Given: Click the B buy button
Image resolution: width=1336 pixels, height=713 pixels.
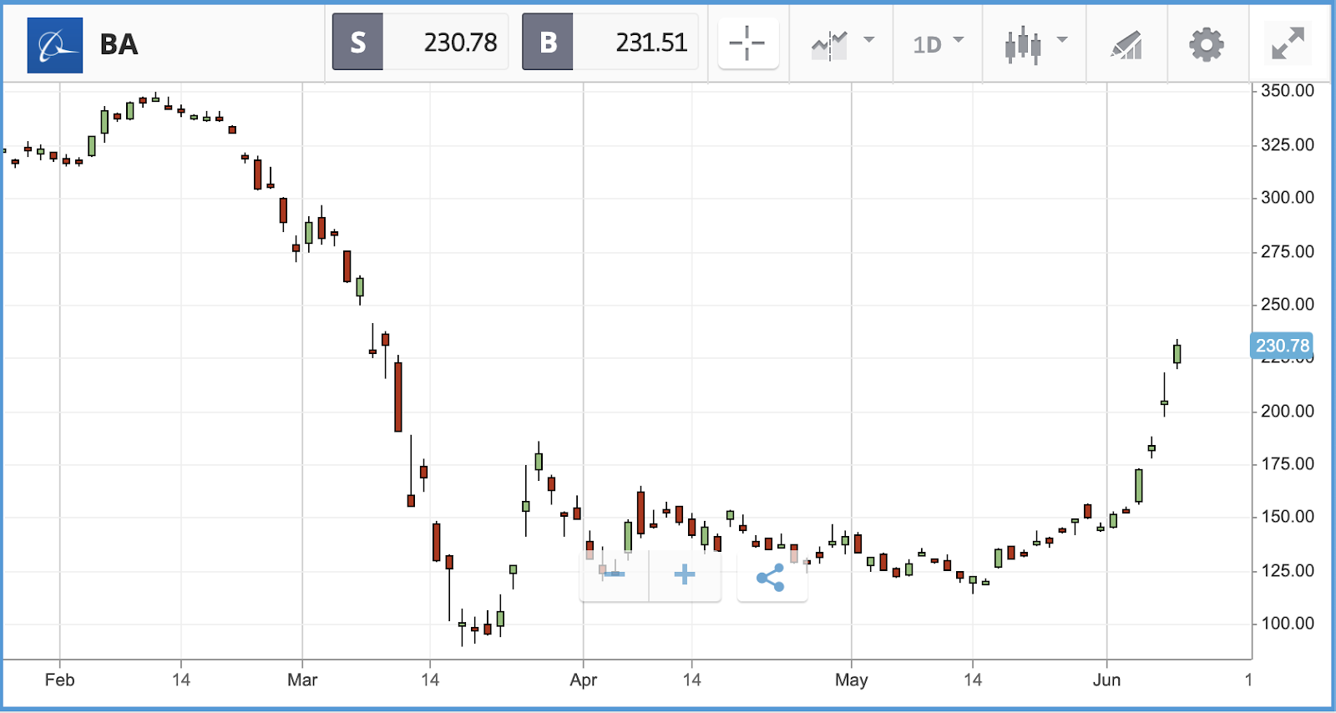Looking at the screenshot, I should pos(548,42).
